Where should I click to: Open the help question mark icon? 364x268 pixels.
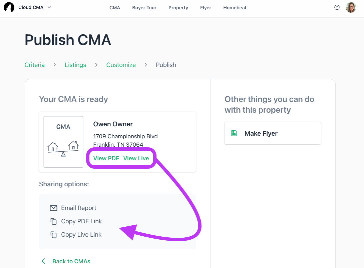(x=337, y=7)
